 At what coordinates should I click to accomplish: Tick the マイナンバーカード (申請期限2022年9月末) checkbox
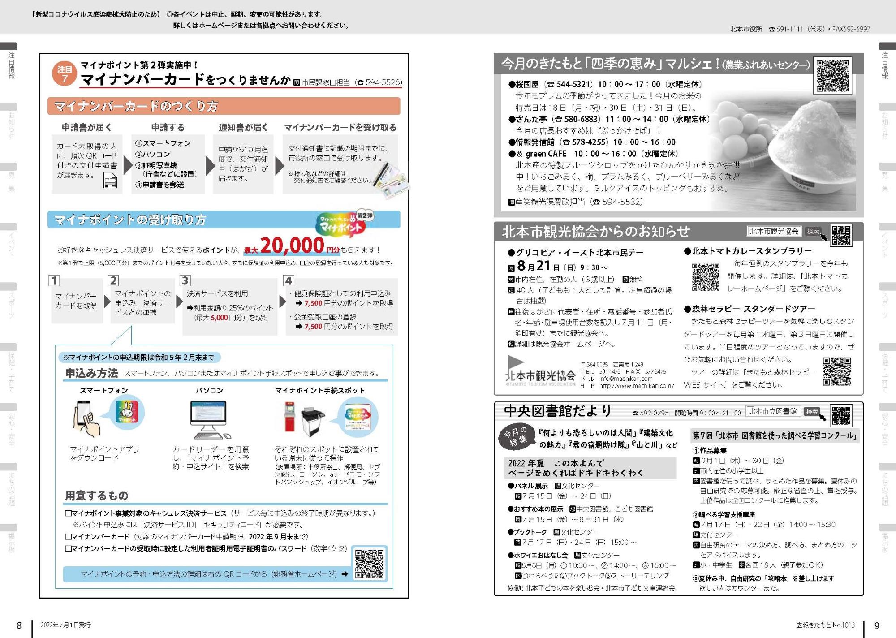click(69, 536)
